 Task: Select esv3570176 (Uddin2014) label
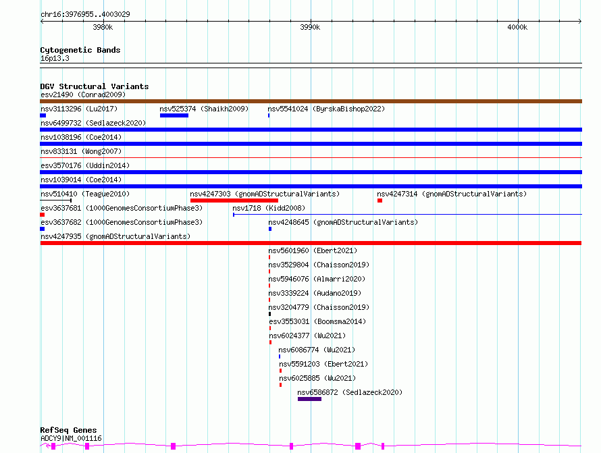tap(85, 165)
